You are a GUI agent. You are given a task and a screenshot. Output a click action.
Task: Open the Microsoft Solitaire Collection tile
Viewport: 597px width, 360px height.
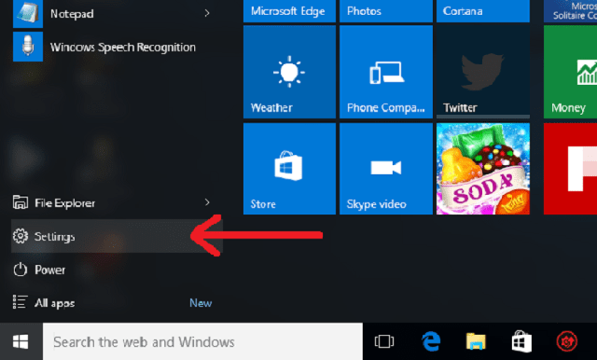click(570, 11)
